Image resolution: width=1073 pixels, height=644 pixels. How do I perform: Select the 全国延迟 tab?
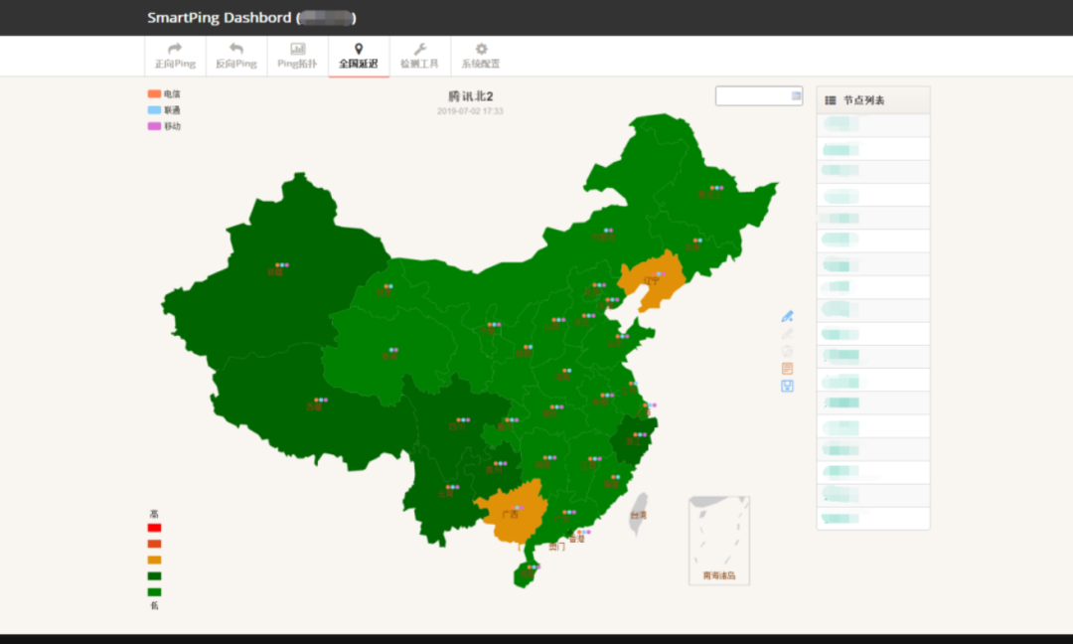coord(359,56)
